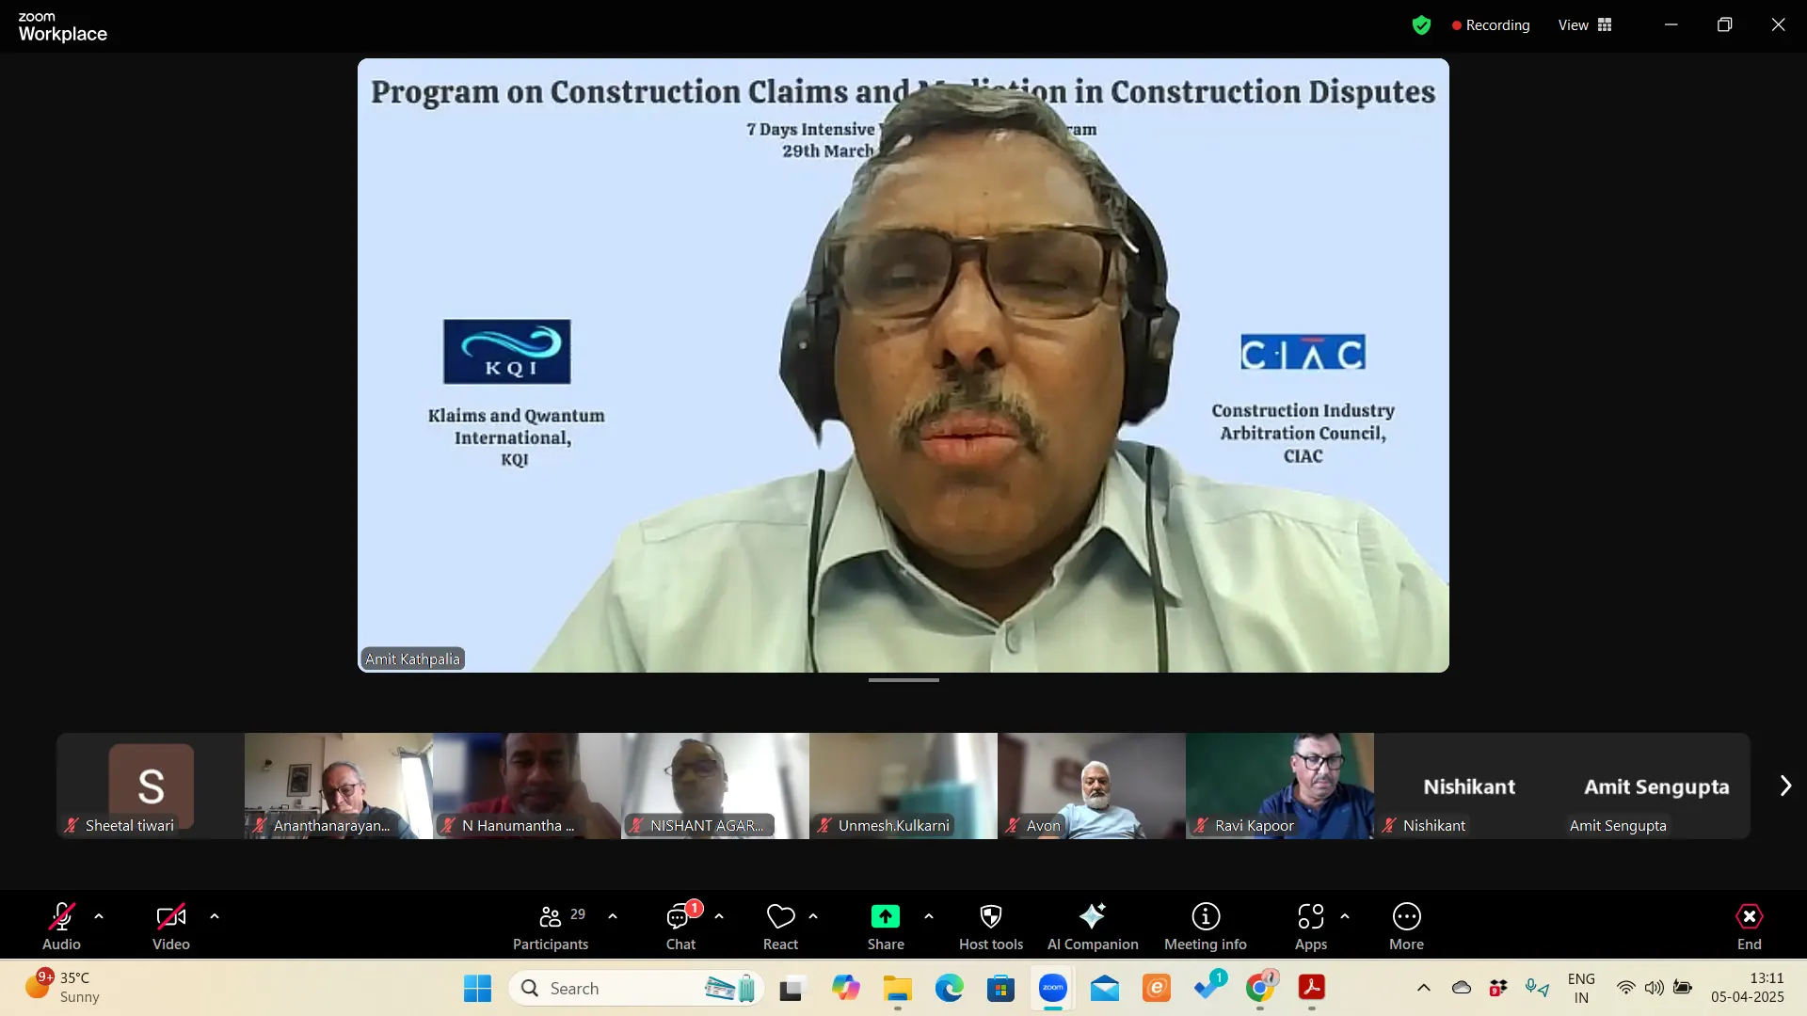
Task: Expand chat options caret
Action: 719,916
